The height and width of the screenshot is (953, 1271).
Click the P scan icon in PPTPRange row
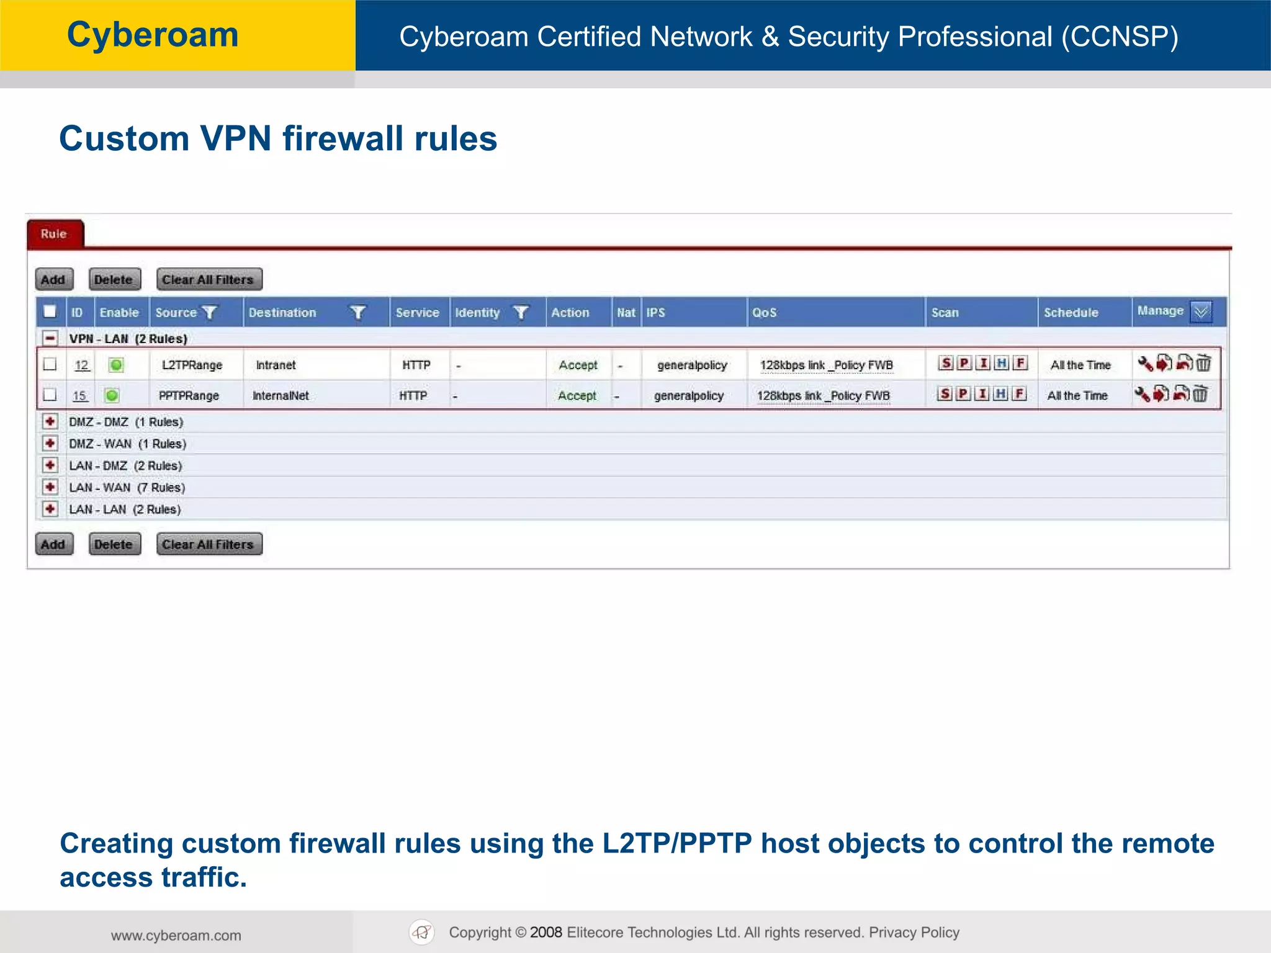point(963,393)
